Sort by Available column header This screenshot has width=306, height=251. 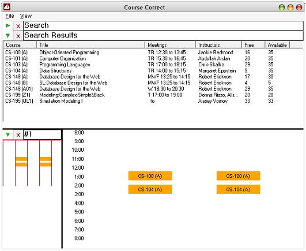(277, 45)
